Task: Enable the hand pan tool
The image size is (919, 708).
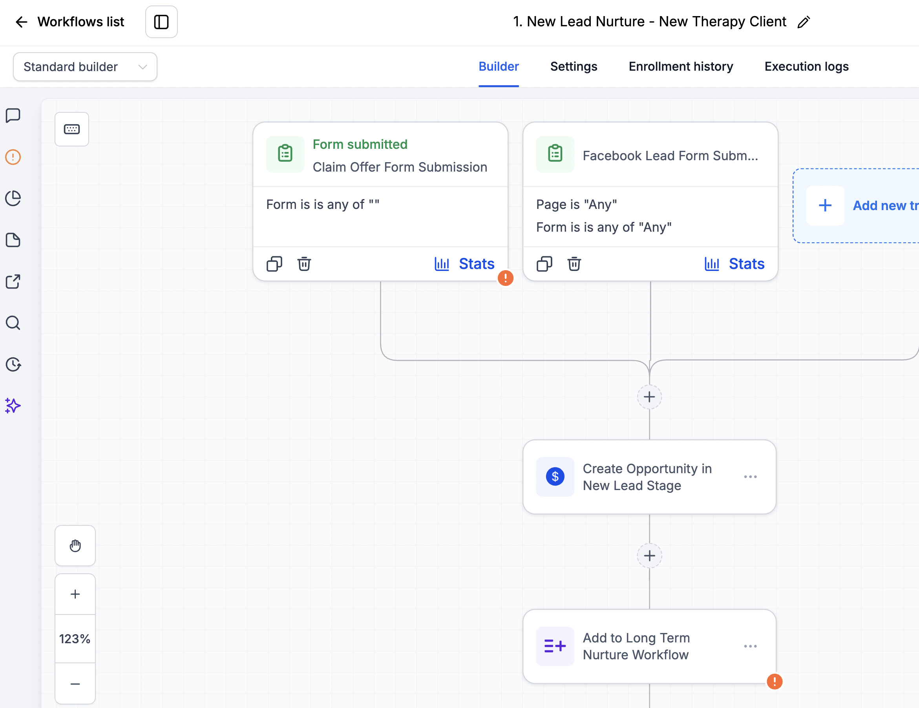Action: [x=75, y=546]
